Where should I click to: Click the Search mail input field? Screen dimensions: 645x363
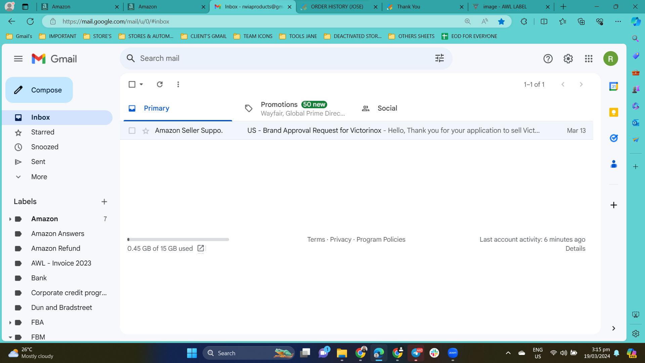tap(286, 58)
